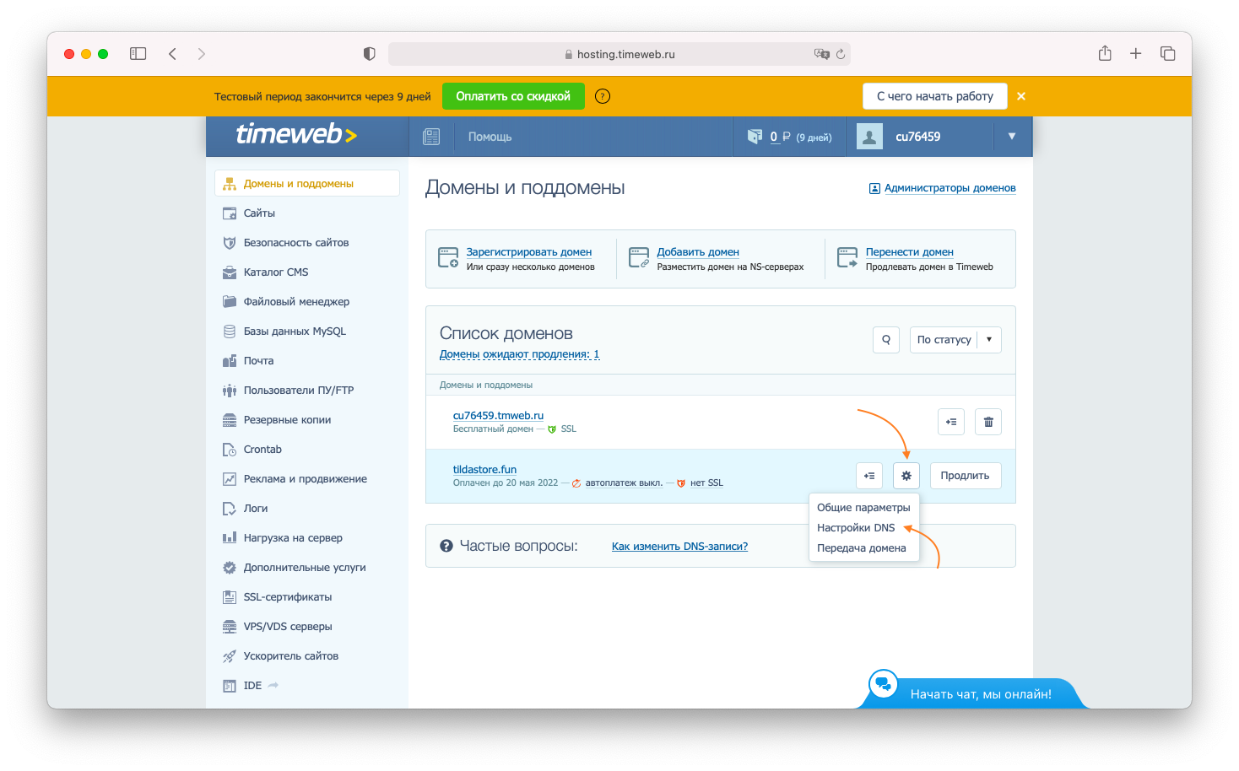Open Сайты section in sidebar
This screenshot has width=1239, height=771.
point(259,213)
